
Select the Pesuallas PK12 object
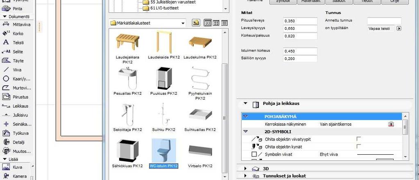127,81
